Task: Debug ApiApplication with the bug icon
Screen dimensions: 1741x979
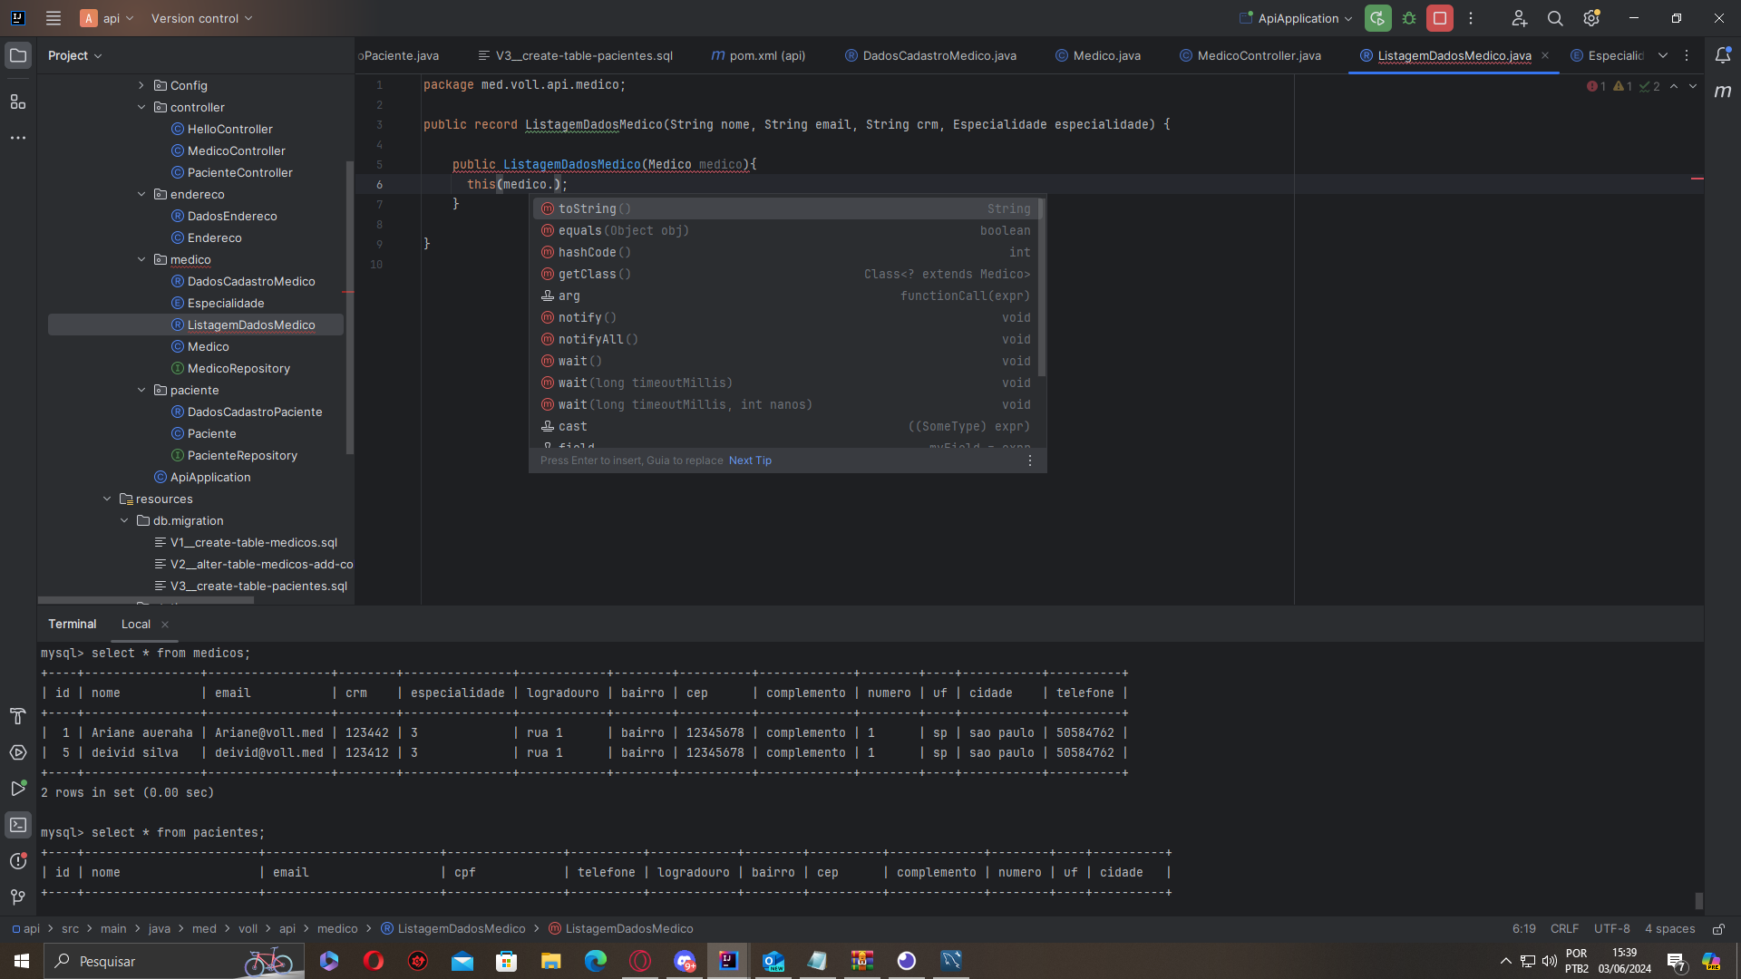Action: (1409, 18)
